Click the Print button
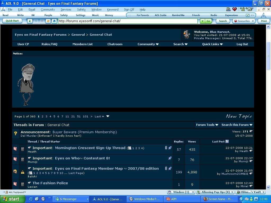 (x=264, y=21)
